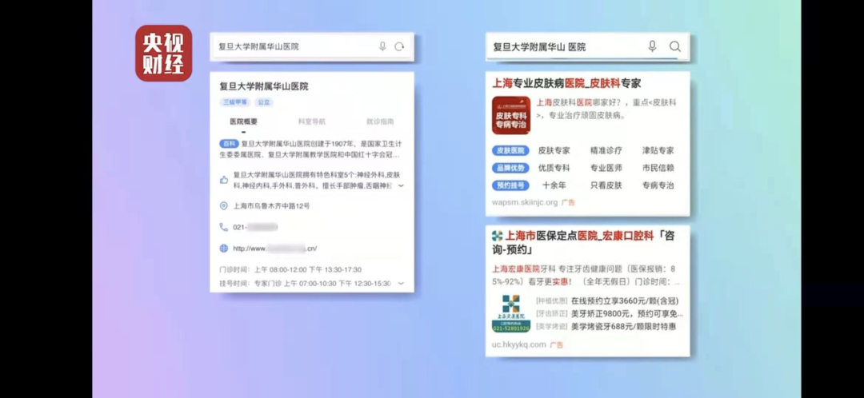Click the 专业医师 text

point(606,168)
